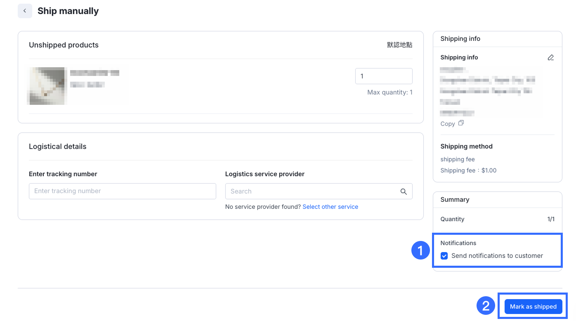Focus the Enter tracking number field
The image size is (576, 321).
[123, 191]
